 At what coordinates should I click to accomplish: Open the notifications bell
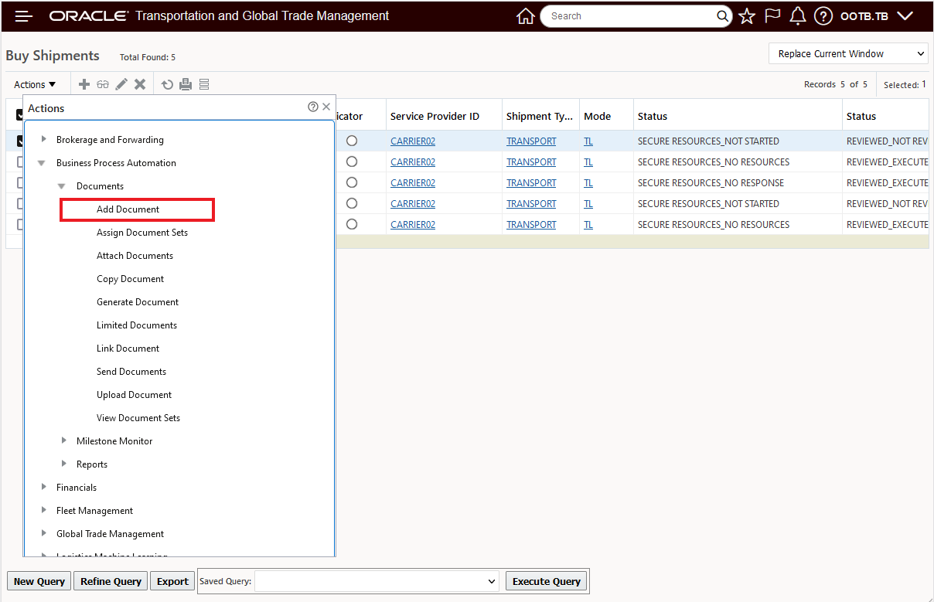click(x=797, y=16)
